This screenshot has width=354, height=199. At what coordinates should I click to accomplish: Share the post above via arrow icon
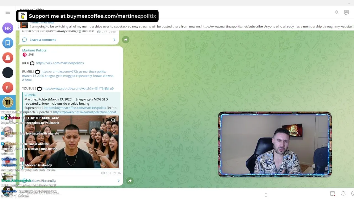(126, 40)
